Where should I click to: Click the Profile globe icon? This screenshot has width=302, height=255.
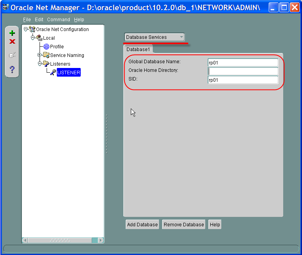pos(46,46)
